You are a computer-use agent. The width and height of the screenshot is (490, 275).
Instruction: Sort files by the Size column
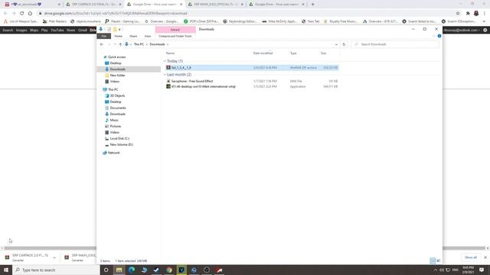pyautogui.click(x=323, y=53)
